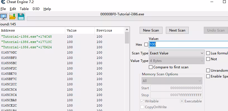Click the open file folder icon
This screenshot has width=228, height=111.
coord(13,16)
